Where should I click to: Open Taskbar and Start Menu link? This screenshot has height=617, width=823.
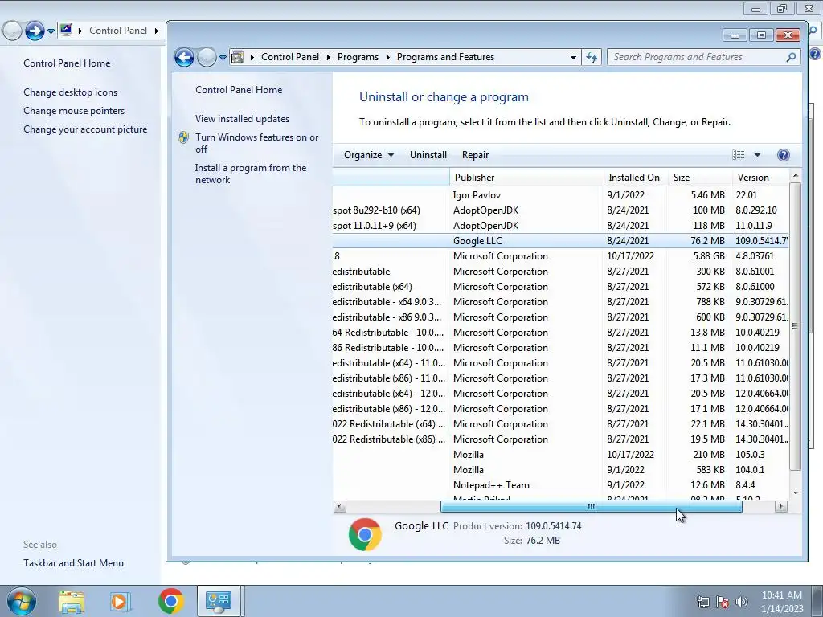pyautogui.click(x=73, y=563)
